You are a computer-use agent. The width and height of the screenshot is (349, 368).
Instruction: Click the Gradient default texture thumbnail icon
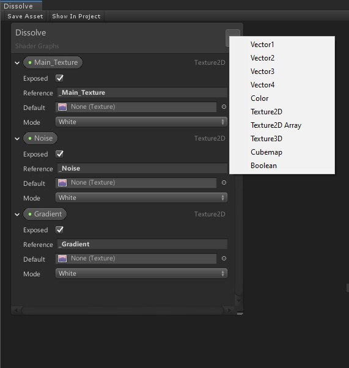[62, 259]
